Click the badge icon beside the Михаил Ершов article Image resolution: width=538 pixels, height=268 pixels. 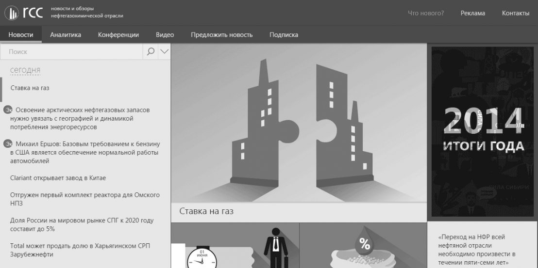click(x=8, y=144)
